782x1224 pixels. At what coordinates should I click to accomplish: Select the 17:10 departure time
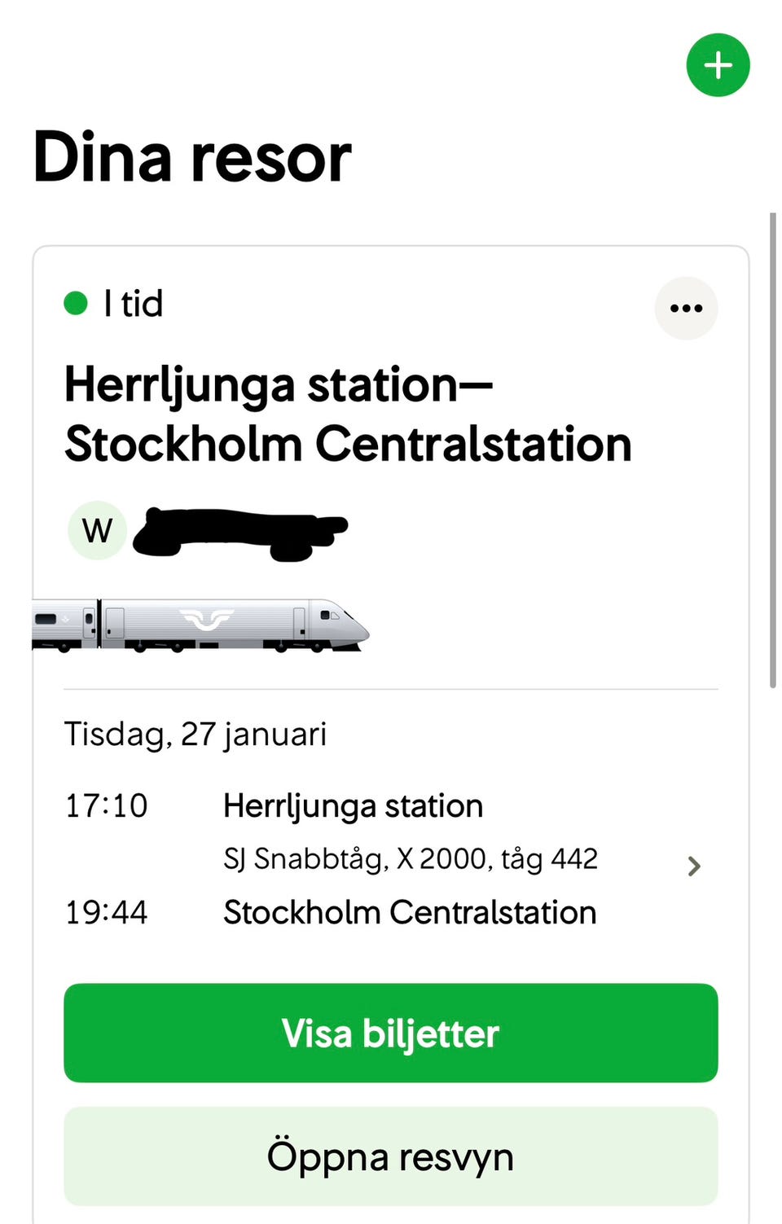106,806
